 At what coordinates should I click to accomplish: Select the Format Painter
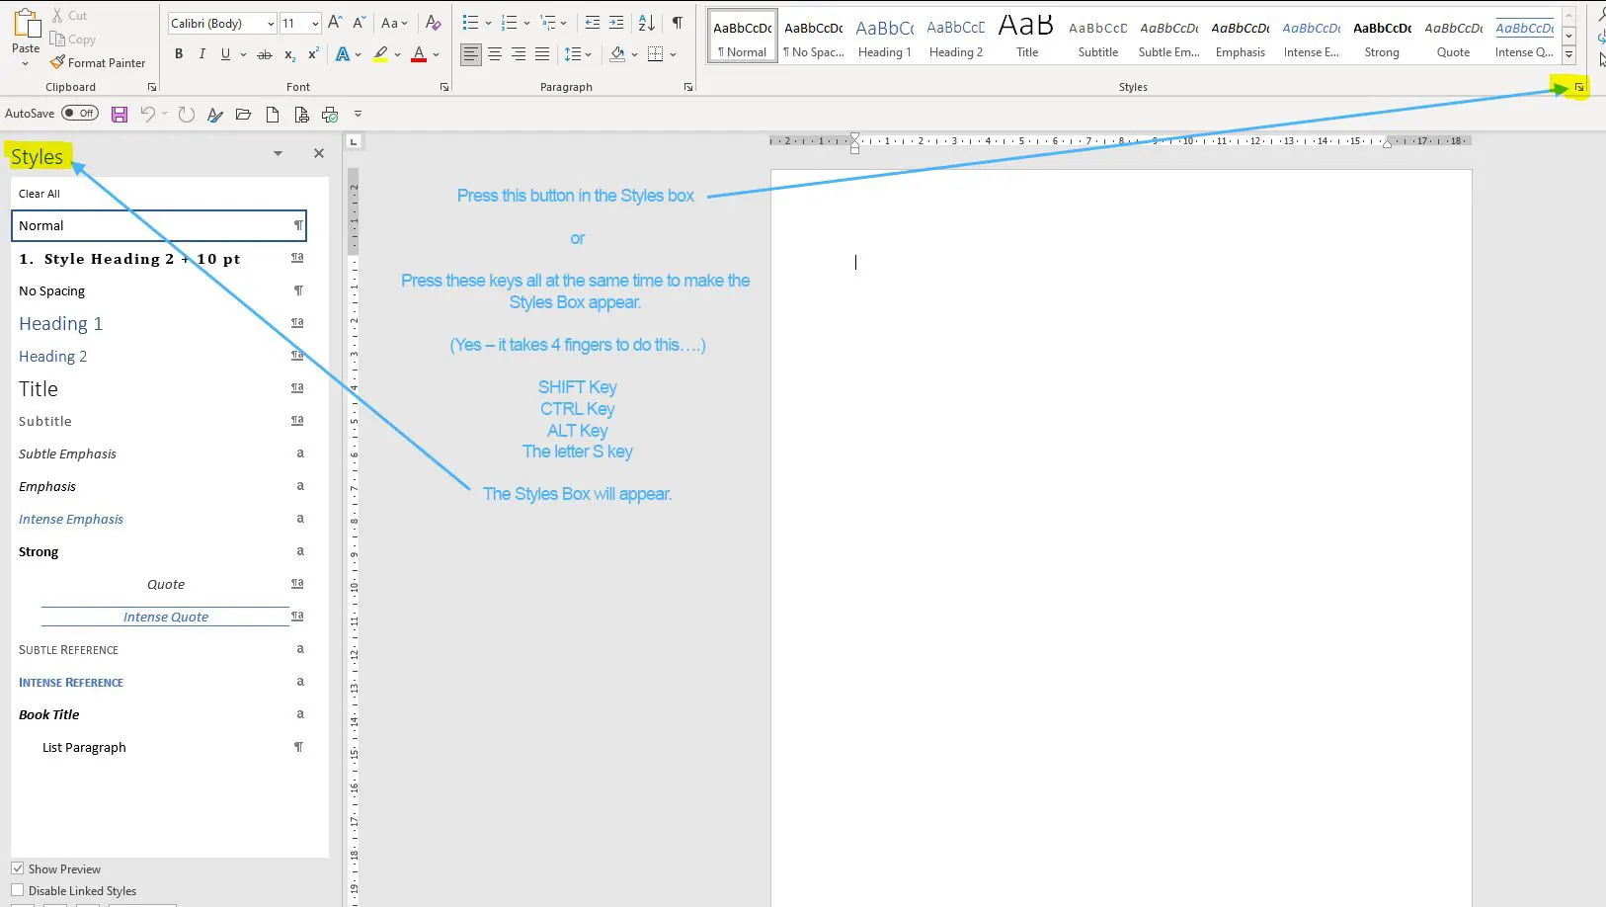(99, 62)
